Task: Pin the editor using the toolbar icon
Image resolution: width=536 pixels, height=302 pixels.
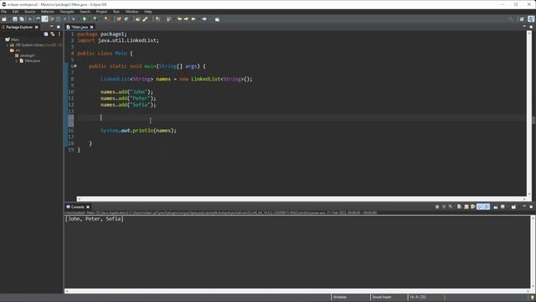Action: click(217, 19)
